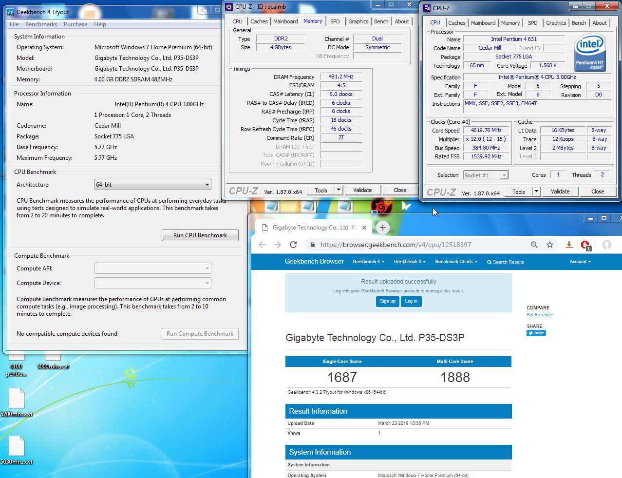Switch to SPD tab in CPU-Z scajmb window
This screenshot has width=622, height=478.
(335, 21)
